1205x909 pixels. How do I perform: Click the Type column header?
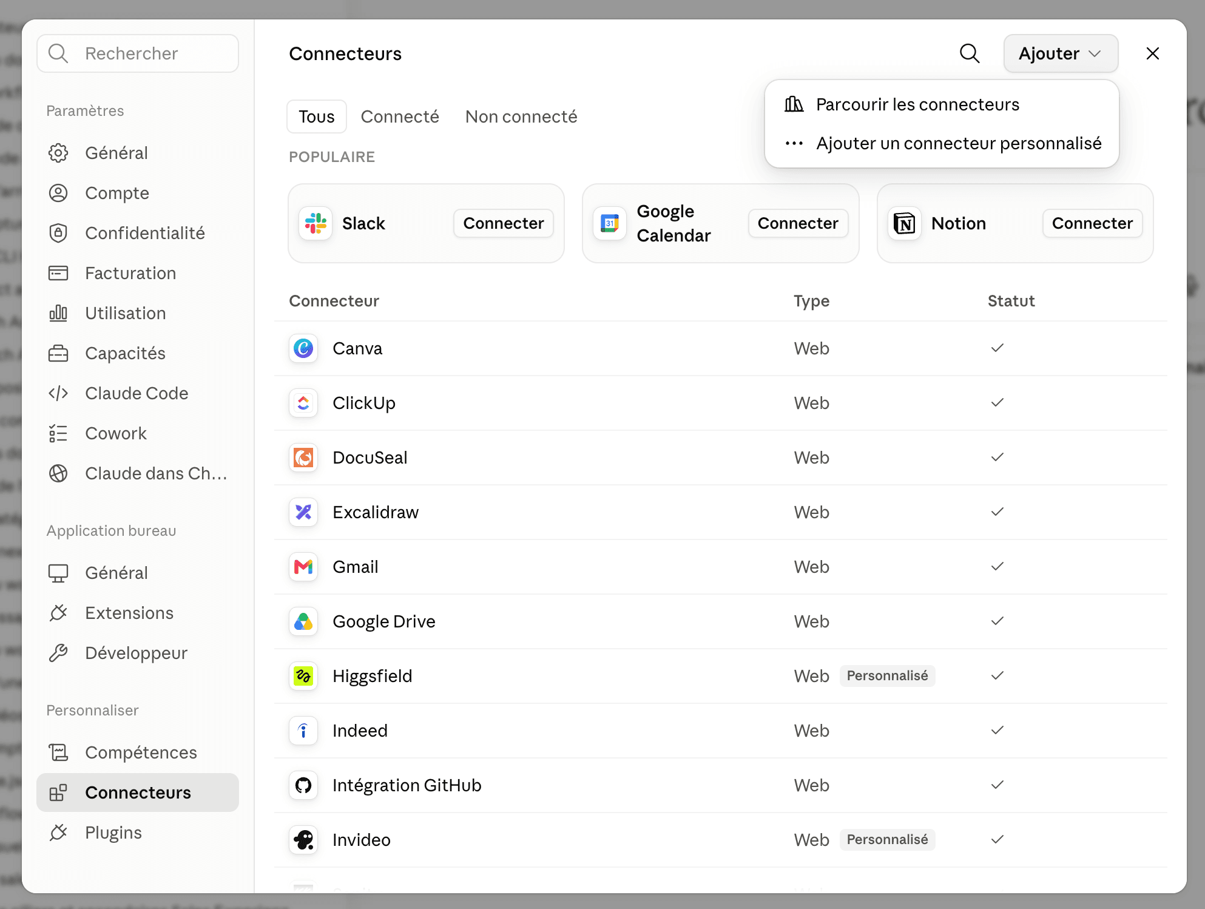(x=811, y=301)
